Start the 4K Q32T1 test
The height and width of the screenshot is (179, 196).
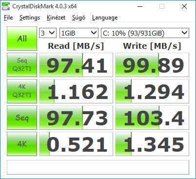[x=22, y=91]
